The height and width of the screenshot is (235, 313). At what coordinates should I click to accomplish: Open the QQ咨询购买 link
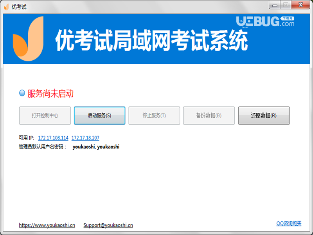coord(289,223)
